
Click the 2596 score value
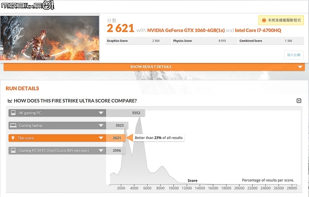click(117, 151)
